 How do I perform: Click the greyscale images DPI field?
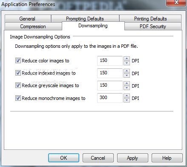[110, 85]
